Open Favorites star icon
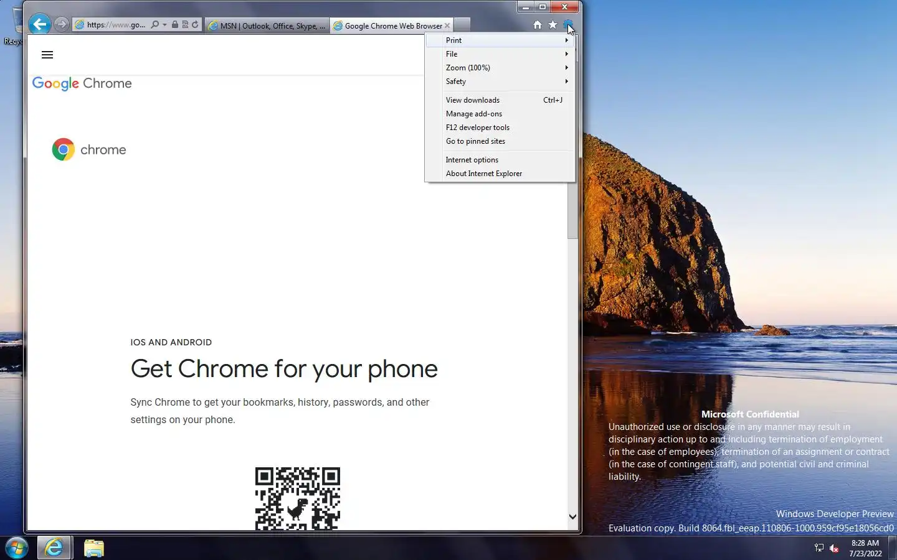 [x=553, y=25]
